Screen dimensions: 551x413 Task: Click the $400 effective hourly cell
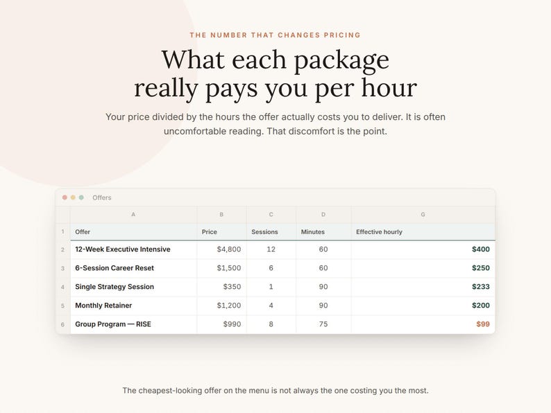click(423, 249)
